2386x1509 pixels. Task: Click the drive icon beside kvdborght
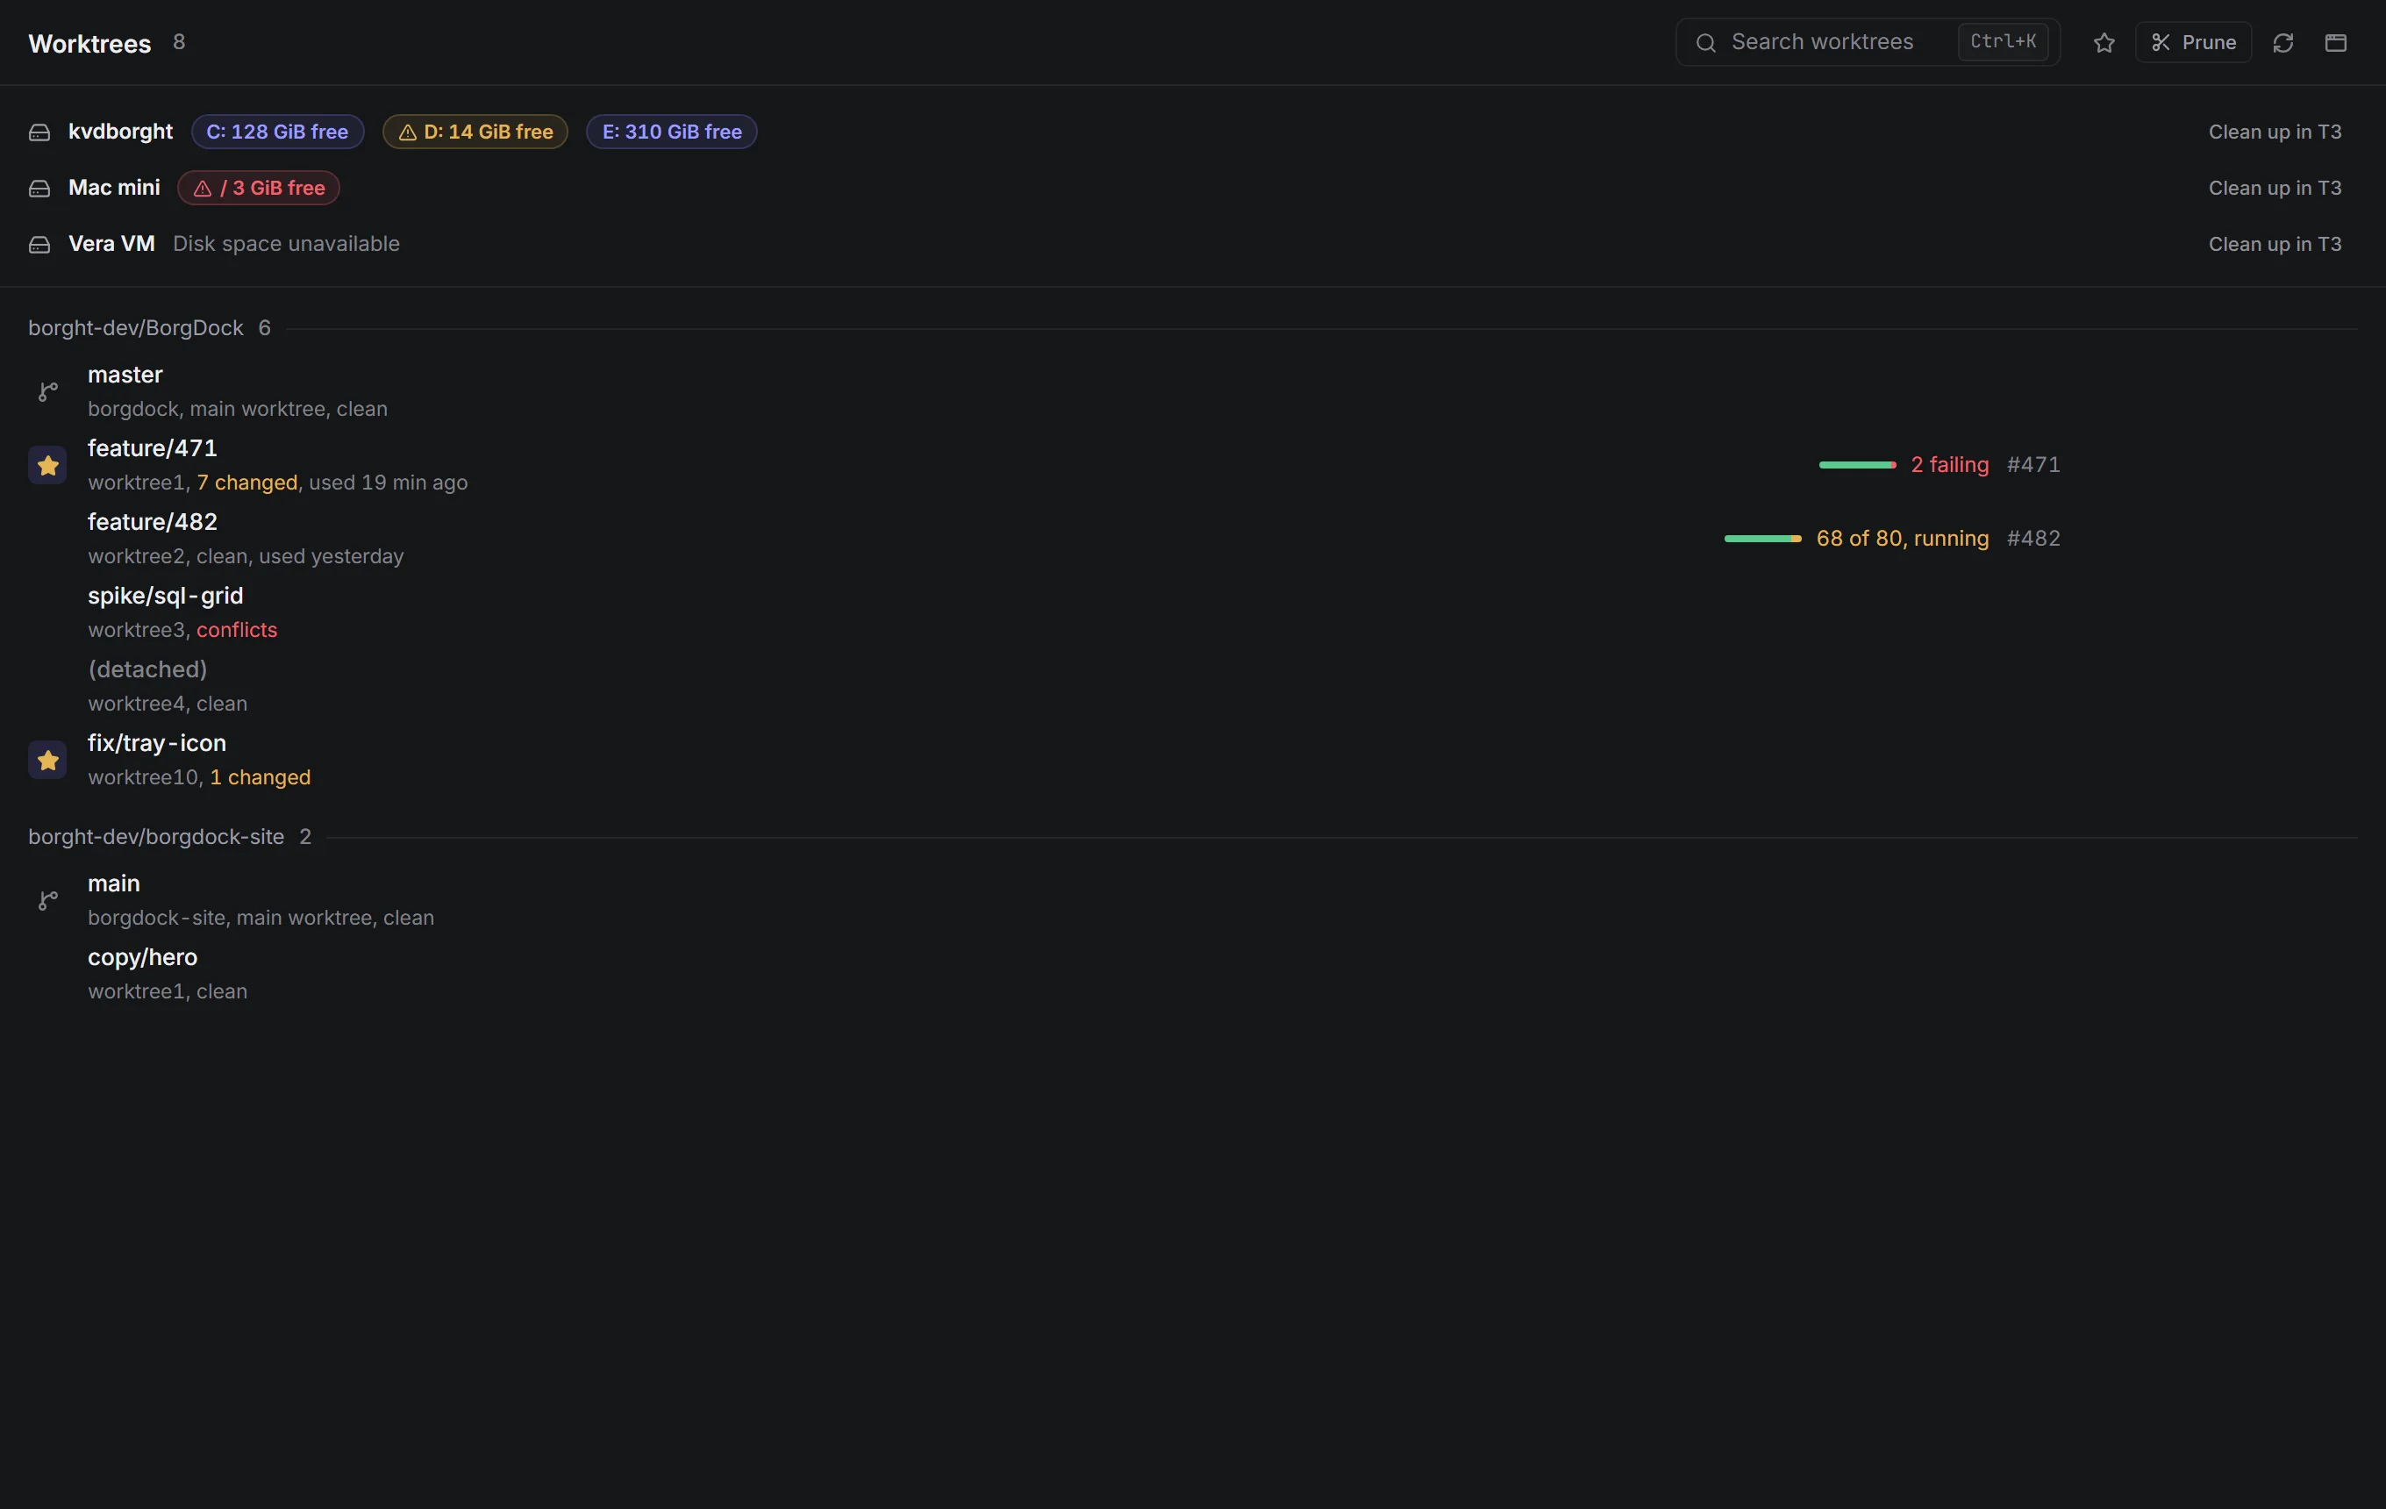(39, 132)
